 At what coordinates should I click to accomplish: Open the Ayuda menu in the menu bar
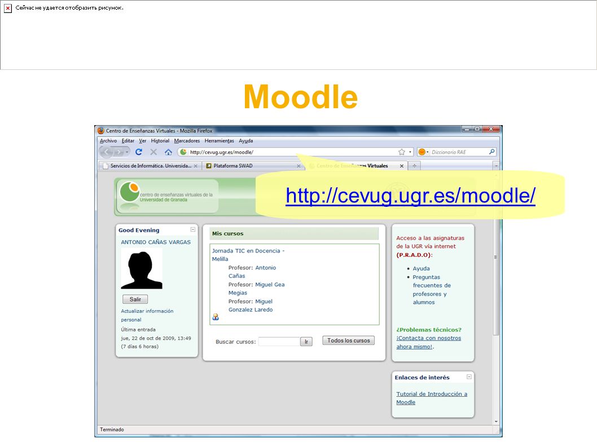(246, 141)
